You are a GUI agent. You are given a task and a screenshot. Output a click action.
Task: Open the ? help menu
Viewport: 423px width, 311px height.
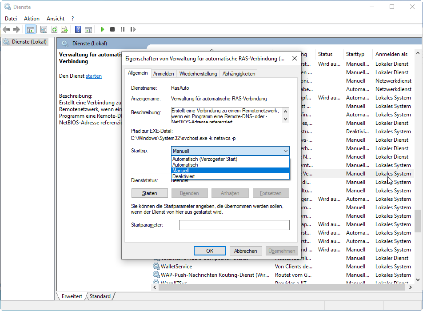pos(72,19)
